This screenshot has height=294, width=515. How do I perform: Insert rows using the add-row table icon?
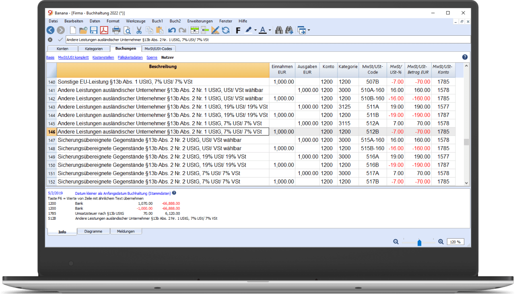click(195, 30)
